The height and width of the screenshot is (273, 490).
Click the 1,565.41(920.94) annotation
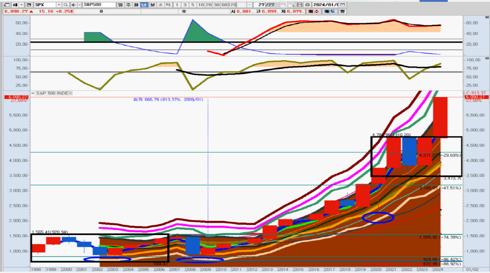click(50, 232)
